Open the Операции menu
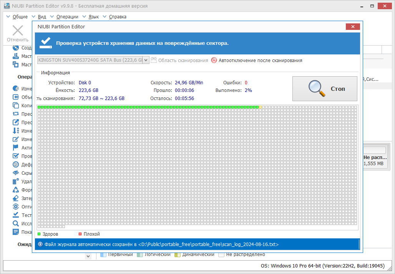 pyautogui.click(x=67, y=16)
